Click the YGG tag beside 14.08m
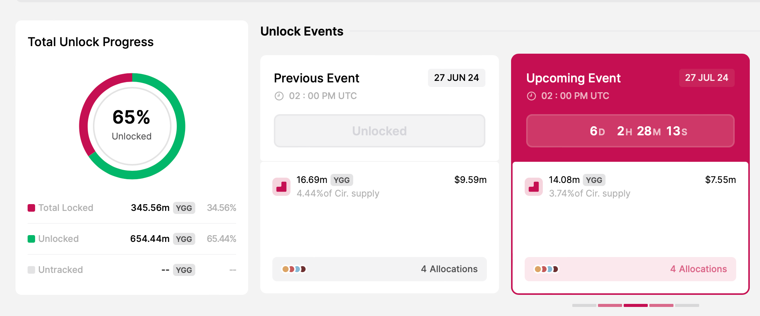 pyautogui.click(x=594, y=180)
